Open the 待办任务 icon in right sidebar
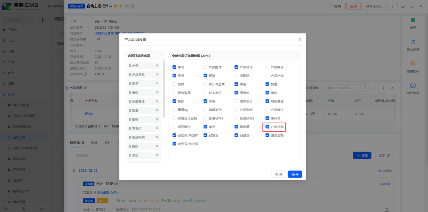This screenshot has height=212, width=428. 413,42
